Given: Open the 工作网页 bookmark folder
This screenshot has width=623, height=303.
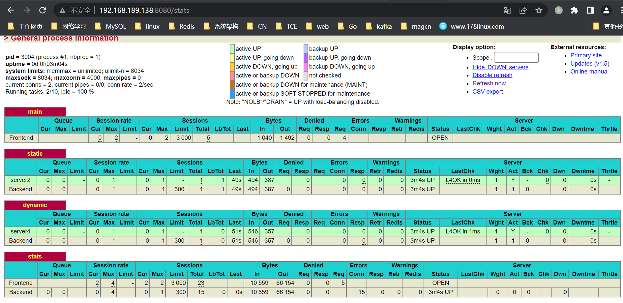Looking at the screenshot, I should (x=25, y=26).
